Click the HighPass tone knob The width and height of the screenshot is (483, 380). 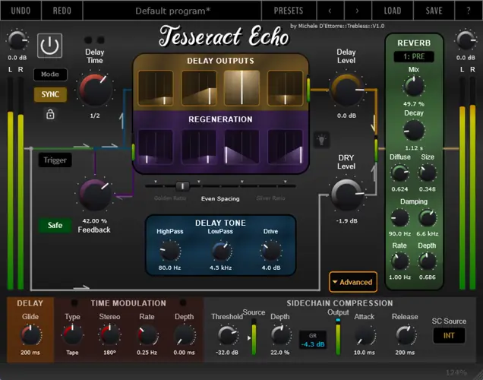169,251
